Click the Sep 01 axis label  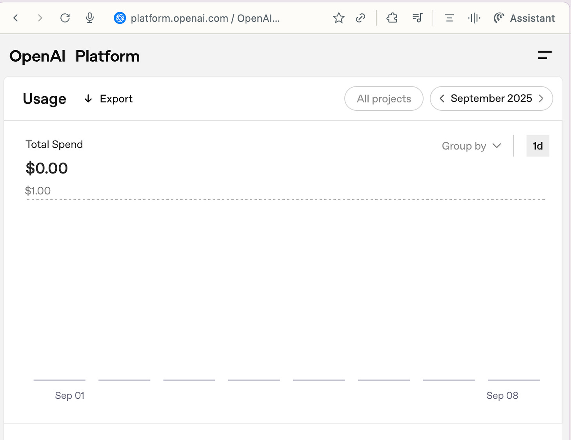[x=70, y=396]
